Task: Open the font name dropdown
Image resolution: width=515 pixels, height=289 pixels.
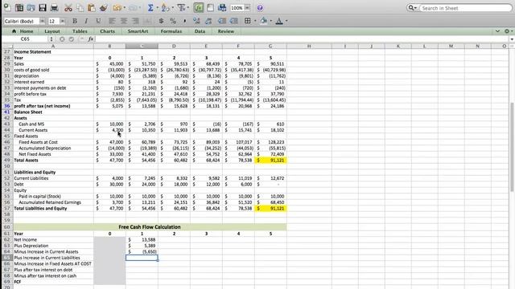Action: tap(43, 21)
